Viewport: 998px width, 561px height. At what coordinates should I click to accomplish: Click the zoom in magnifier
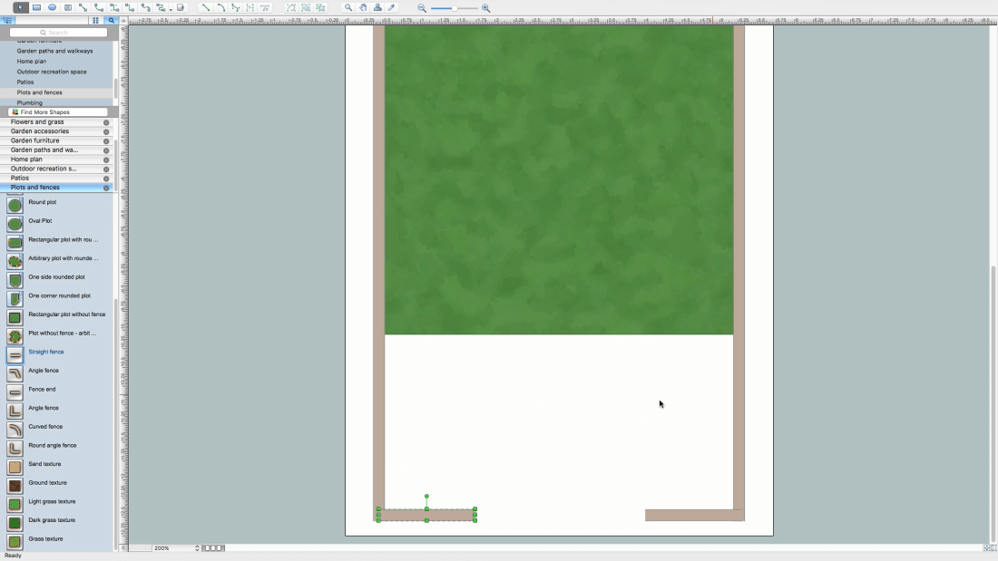pyautogui.click(x=485, y=8)
